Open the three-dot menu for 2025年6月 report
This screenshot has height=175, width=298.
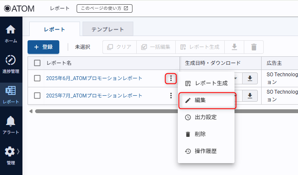[171, 78]
